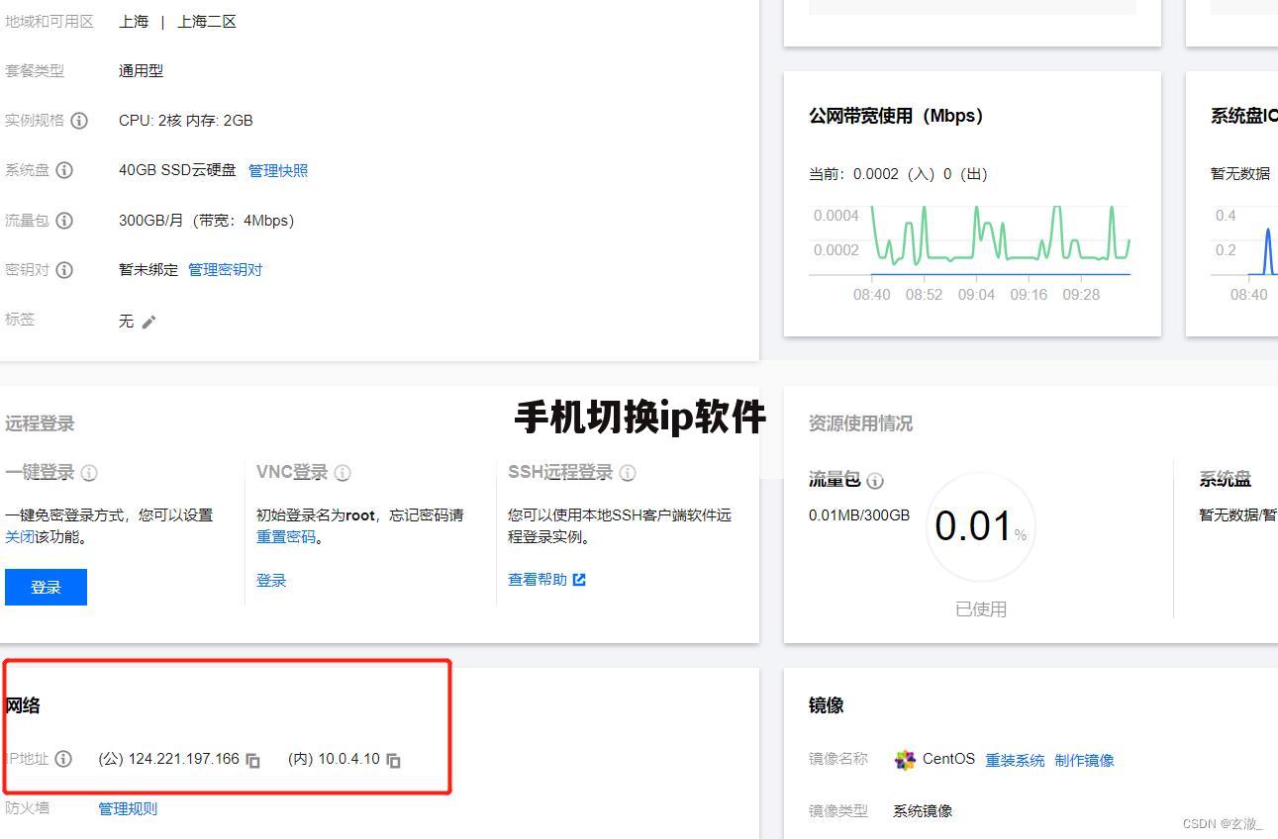1278x839 pixels.
Task: Open external link icon after 查看帮助
Action: coord(579,580)
